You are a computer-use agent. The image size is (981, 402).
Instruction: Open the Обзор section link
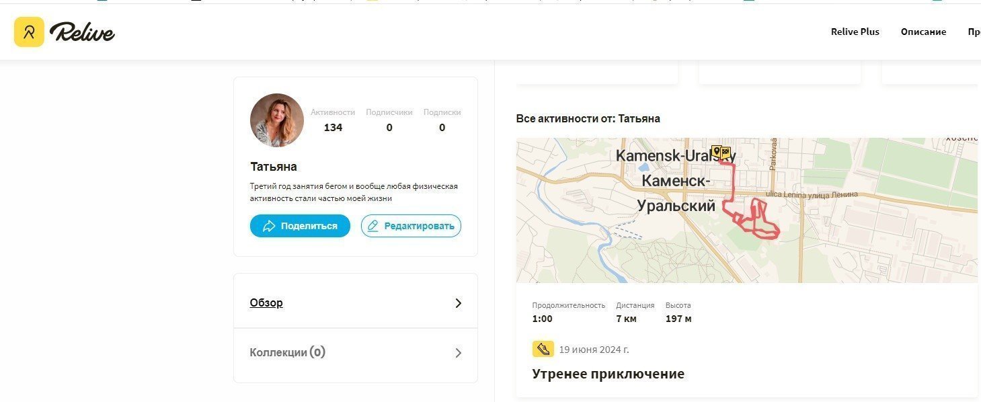[x=266, y=303]
